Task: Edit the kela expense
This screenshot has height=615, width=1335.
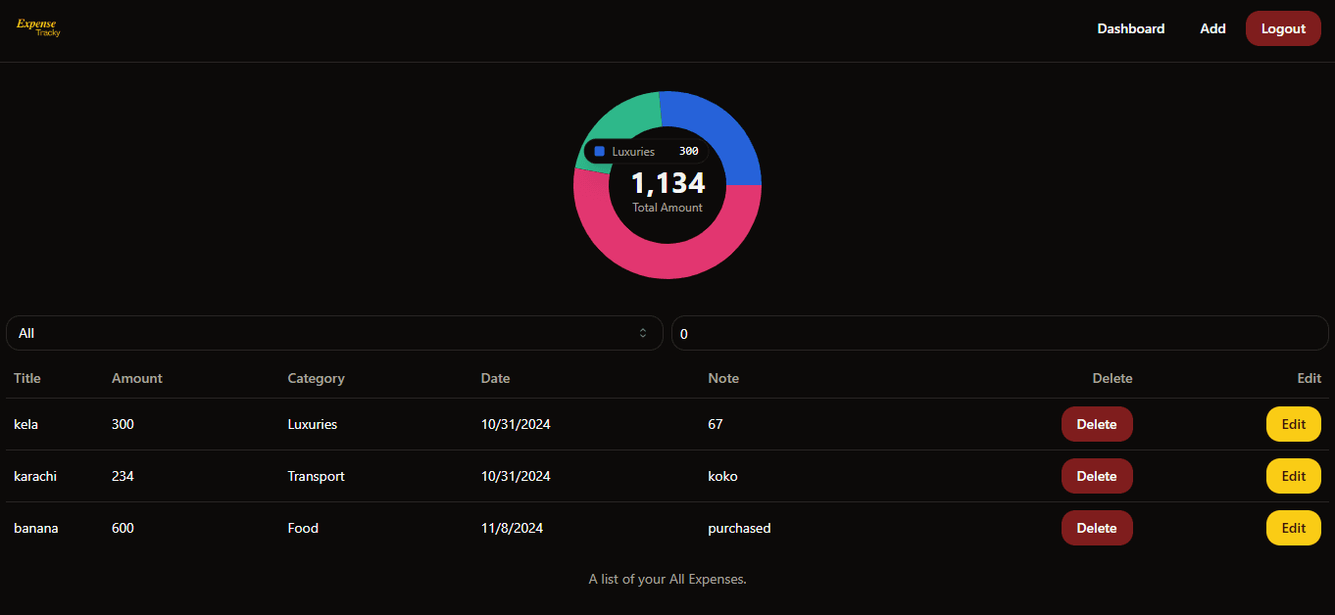Action: tap(1293, 424)
